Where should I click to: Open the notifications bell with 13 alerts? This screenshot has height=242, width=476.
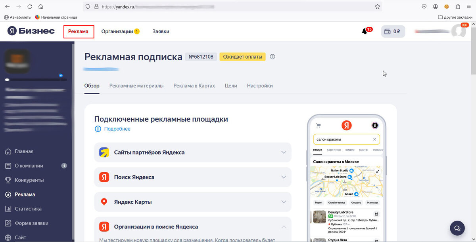coord(365,30)
